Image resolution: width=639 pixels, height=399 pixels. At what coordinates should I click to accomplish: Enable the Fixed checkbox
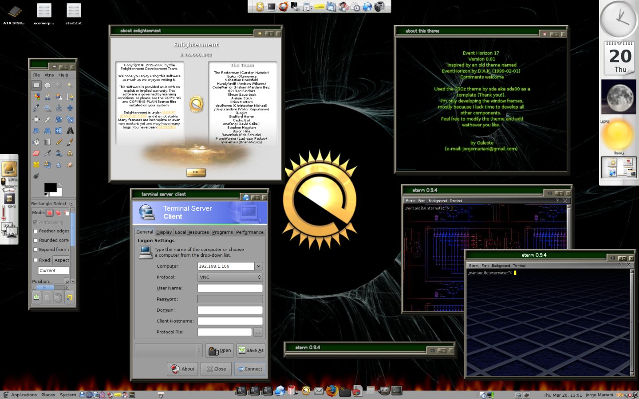pyautogui.click(x=35, y=260)
